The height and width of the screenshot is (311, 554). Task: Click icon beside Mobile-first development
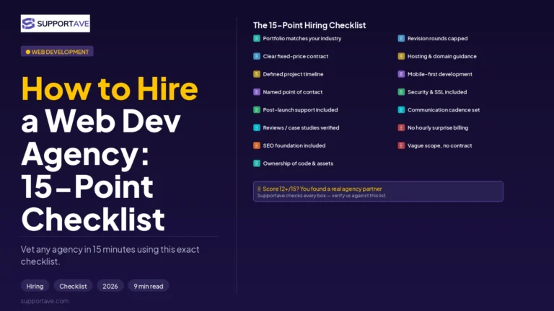[401, 74]
